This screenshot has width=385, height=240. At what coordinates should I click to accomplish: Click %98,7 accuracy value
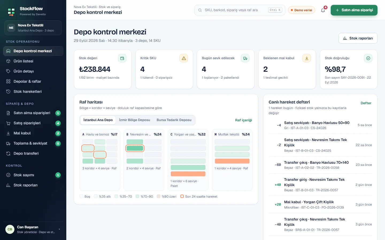(335, 69)
